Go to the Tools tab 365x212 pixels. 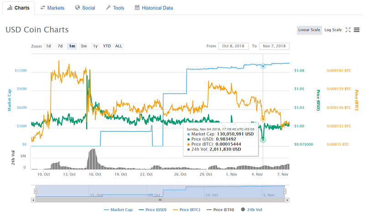click(x=115, y=8)
